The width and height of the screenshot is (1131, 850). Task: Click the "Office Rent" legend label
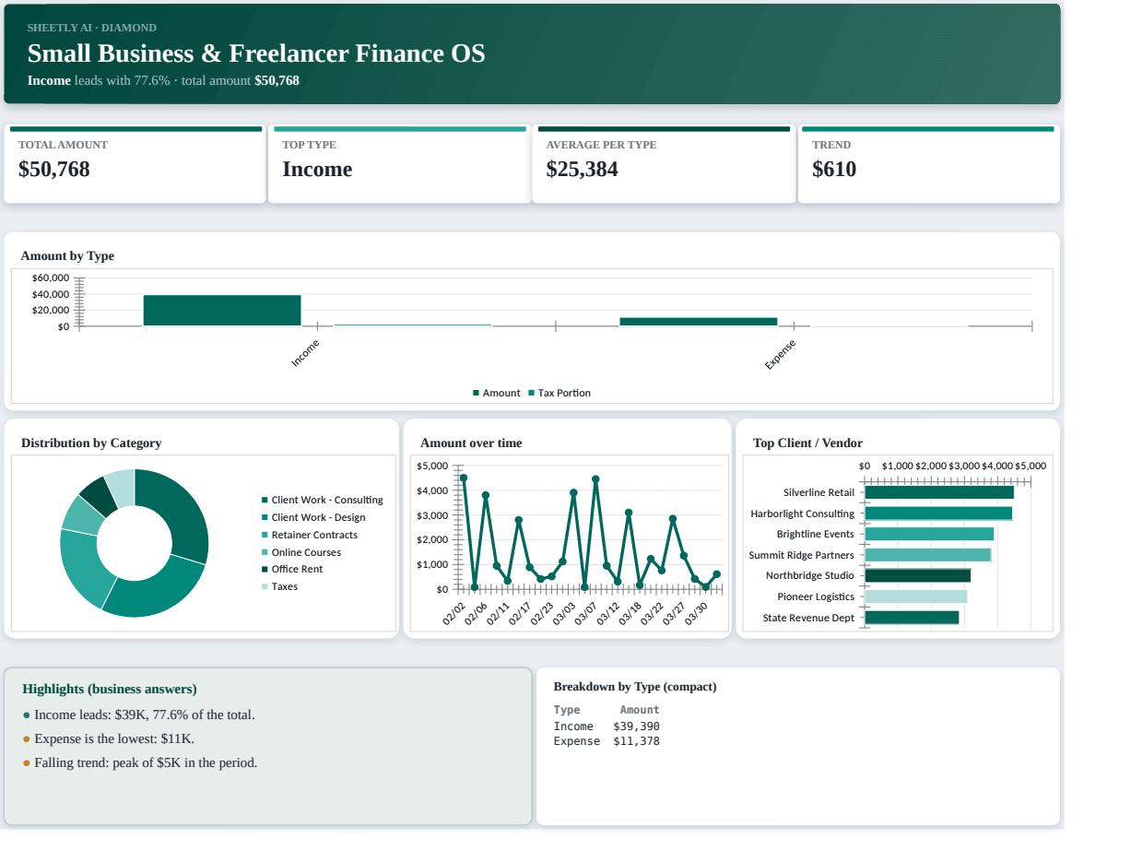pyautogui.click(x=297, y=569)
